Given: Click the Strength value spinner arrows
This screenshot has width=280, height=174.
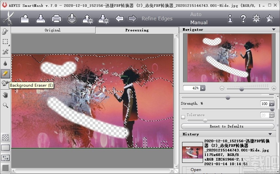Looking at the screenshot, I should pyautogui.click(x=271, y=104).
